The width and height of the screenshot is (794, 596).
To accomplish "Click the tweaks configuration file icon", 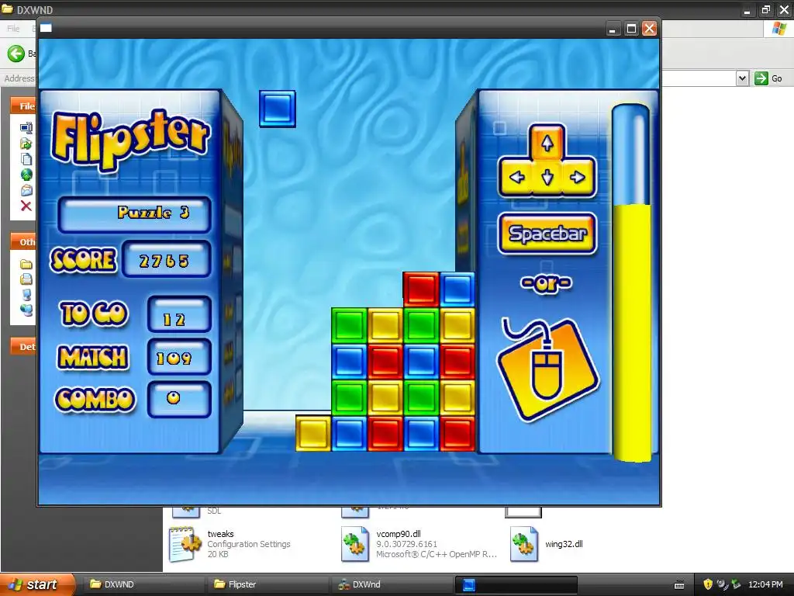I will pos(185,544).
